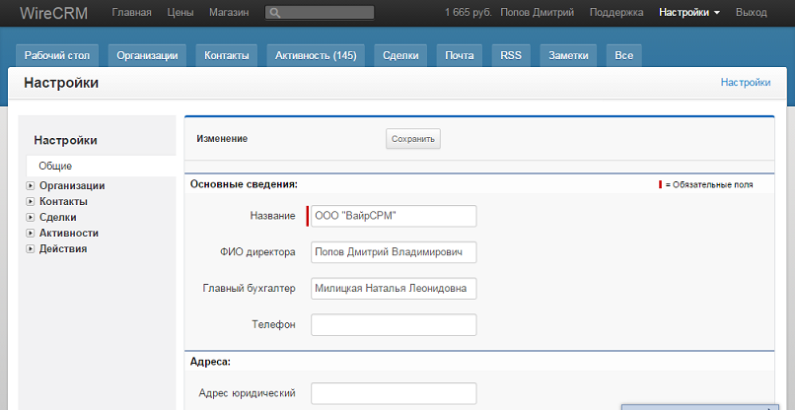Go to the Сделки tab
The image size is (795, 410).
400,56
